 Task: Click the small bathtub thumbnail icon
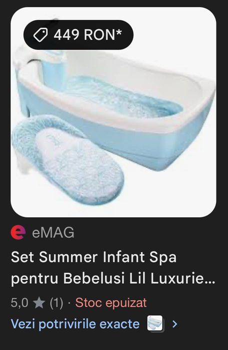tap(155, 324)
